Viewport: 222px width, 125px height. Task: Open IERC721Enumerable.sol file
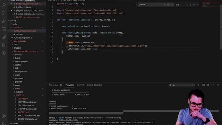coord(28,116)
